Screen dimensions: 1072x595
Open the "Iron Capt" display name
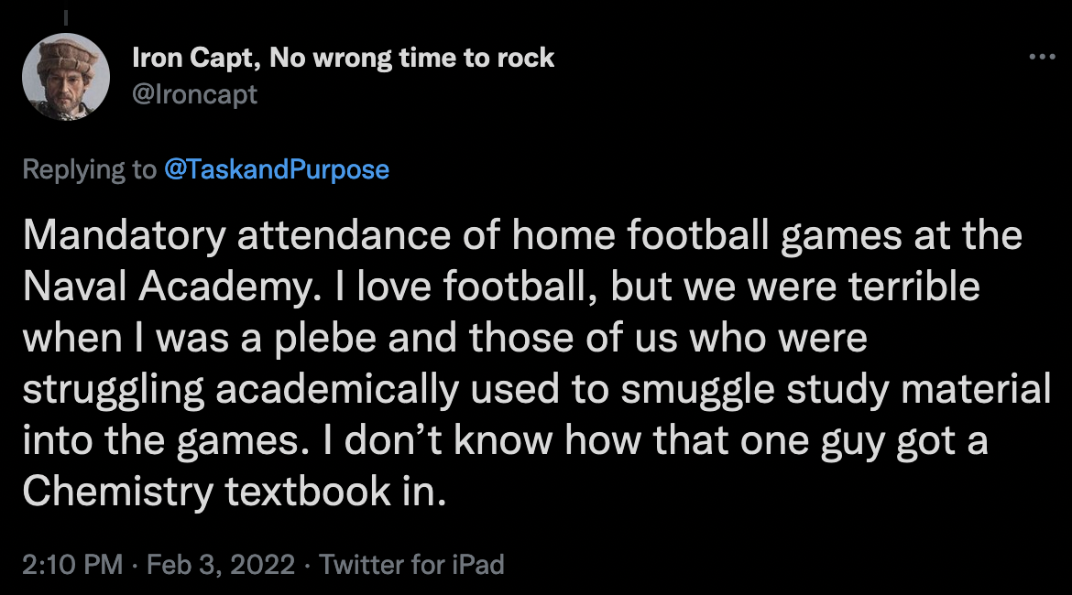click(190, 59)
